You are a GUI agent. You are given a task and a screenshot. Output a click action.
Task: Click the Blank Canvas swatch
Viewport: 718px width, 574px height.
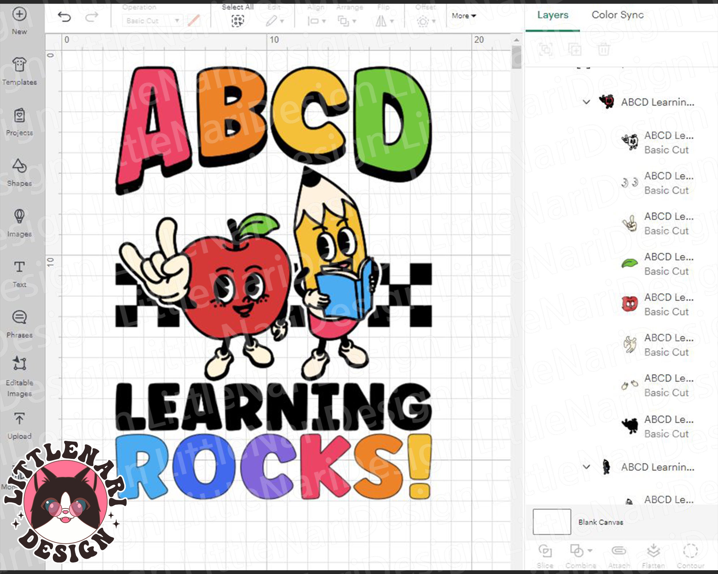pyautogui.click(x=551, y=522)
